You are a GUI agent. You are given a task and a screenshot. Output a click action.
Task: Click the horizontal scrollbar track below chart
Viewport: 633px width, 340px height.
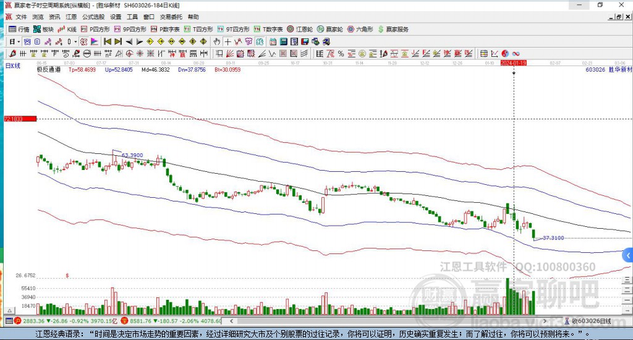point(388,321)
